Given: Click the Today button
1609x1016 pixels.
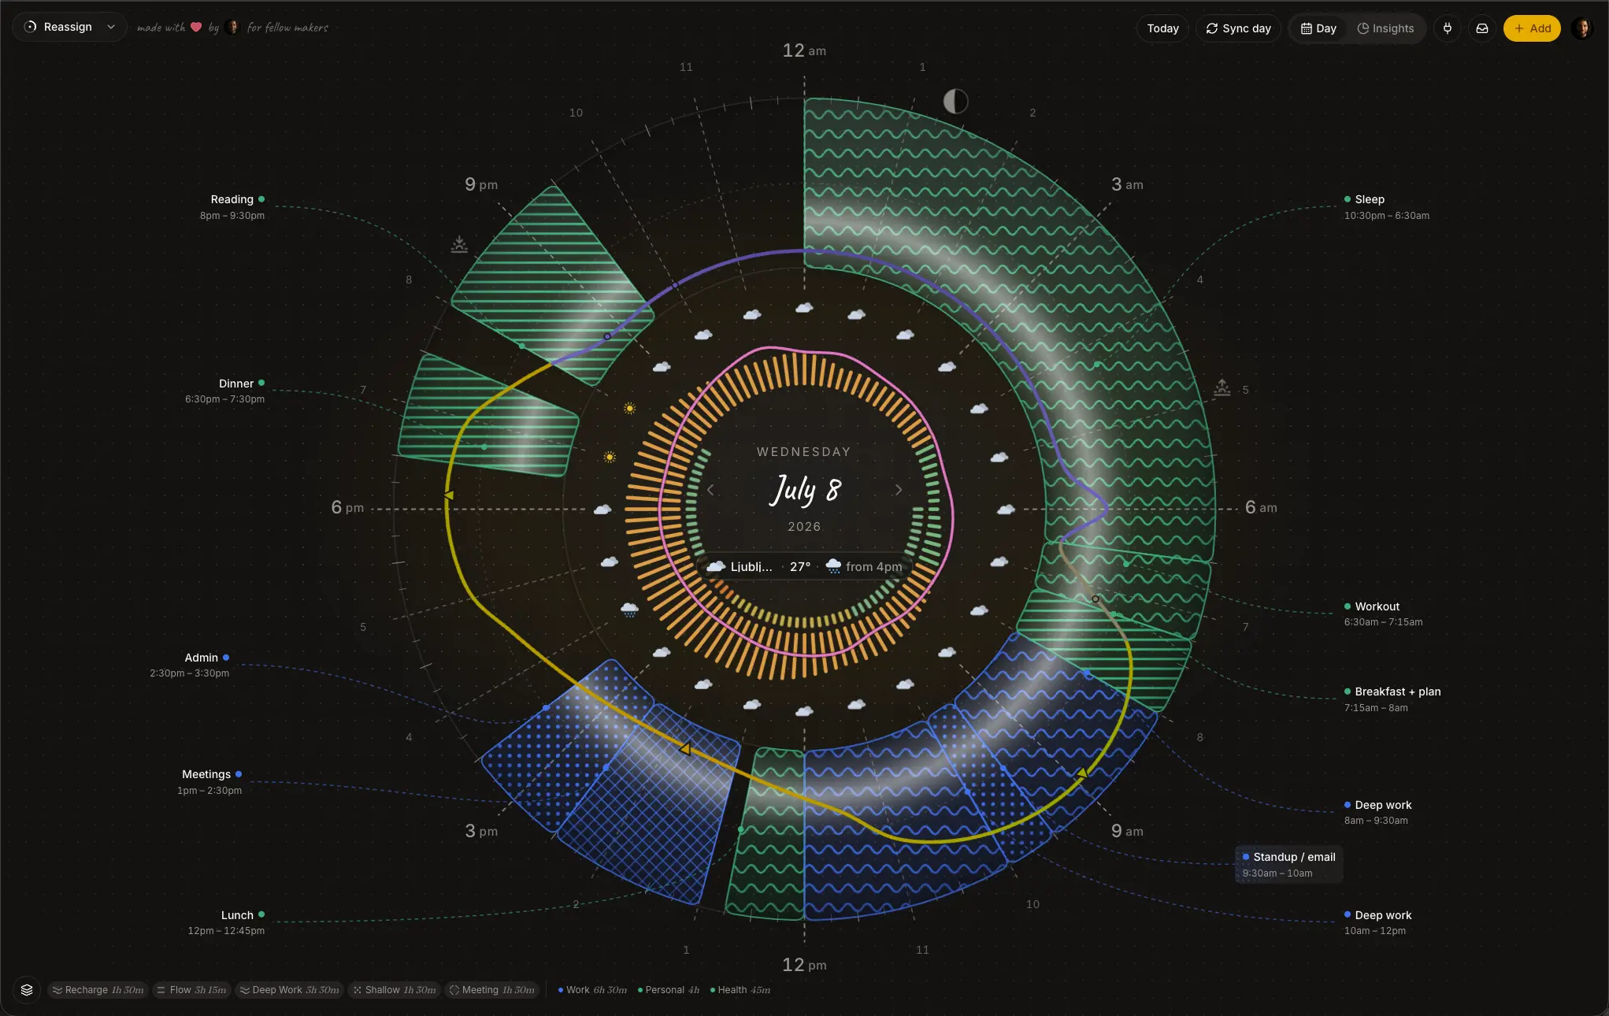Looking at the screenshot, I should pos(1162,28).
